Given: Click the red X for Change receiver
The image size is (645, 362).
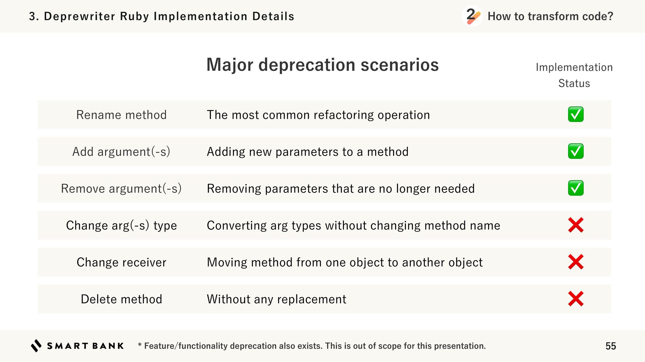Looking at the screenshot, I should tap(575, 262).
